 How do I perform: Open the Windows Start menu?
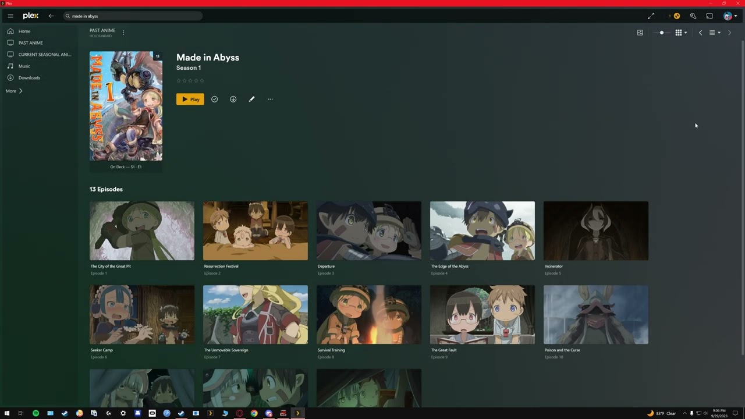click(7, 413)
